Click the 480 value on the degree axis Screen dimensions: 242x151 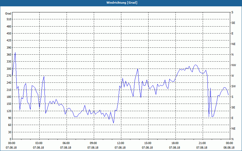pos(9,27)
